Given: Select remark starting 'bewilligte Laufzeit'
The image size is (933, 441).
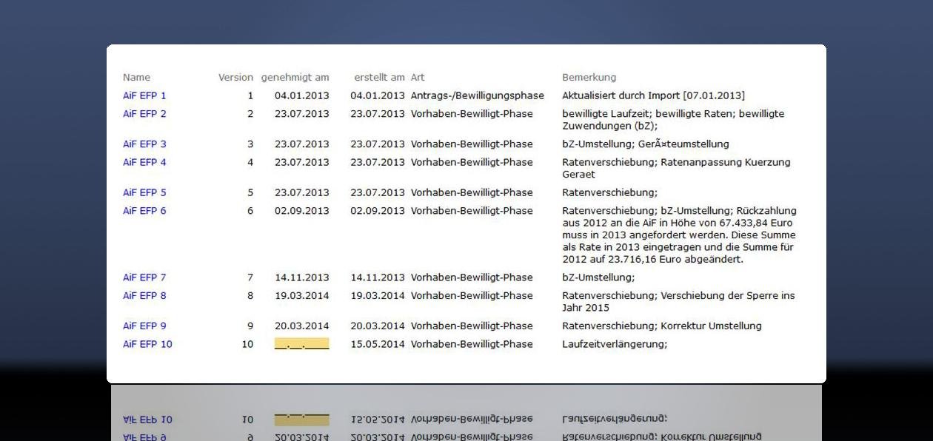Looking at the screenshot, I should coord(673,120).
